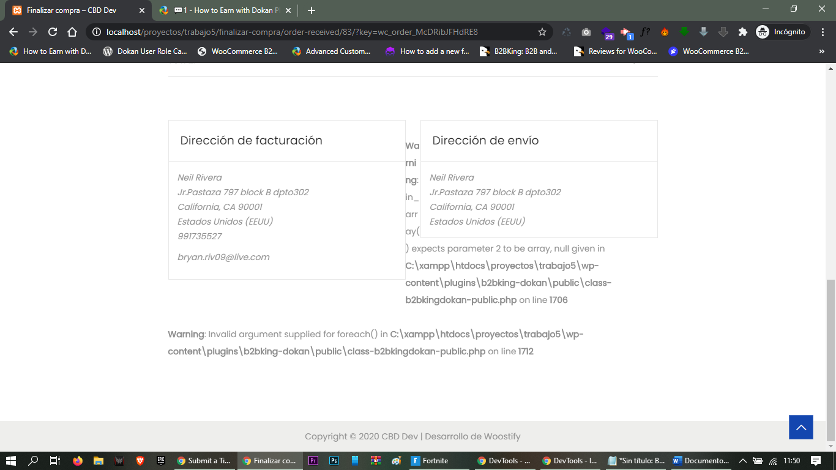The width and height of the screenshot is (836, 470).
Task: Open the 'Advanced Custom...' bookmark
Action: click(x=331, y=51)
